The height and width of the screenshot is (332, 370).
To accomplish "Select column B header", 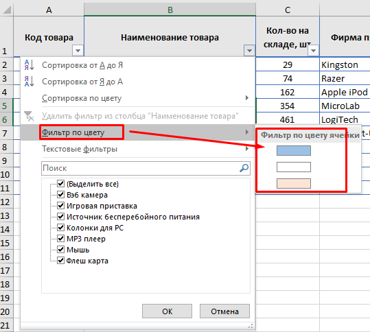I will (170, 10).
